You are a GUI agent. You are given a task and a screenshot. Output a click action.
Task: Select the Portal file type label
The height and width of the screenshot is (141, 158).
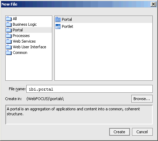67,19
